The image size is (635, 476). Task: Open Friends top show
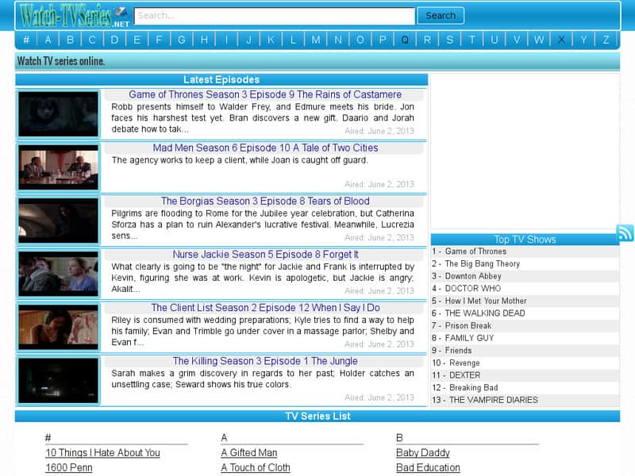pos(459,351)
